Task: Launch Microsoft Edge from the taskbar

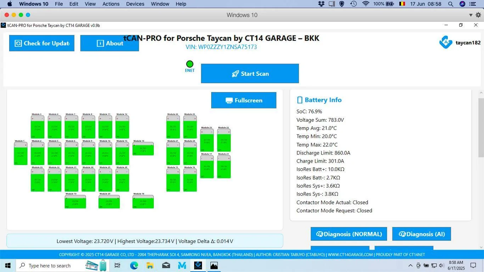Action: pos(134,265)
